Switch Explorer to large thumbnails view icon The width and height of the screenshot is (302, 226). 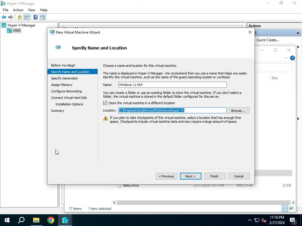291,209
